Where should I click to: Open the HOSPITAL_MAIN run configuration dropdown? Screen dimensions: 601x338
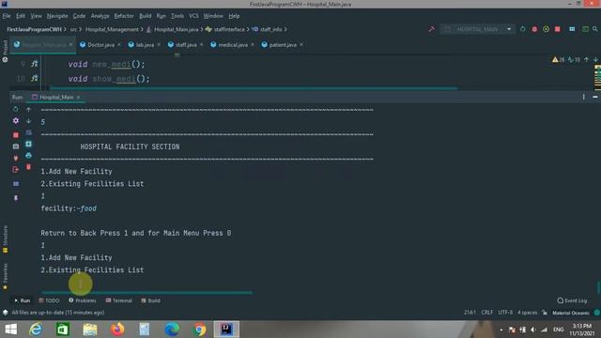point(478,29)
